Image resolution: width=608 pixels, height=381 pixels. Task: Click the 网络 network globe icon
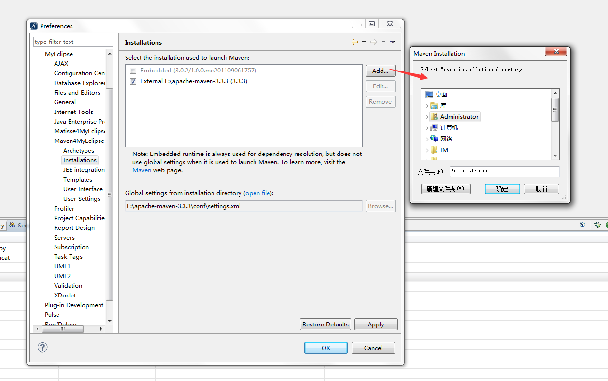(434, 139)
